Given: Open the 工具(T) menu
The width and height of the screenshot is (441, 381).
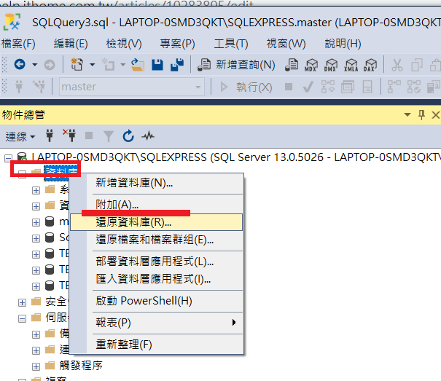Looking at the screenshot, I should [x=231, y=44].
